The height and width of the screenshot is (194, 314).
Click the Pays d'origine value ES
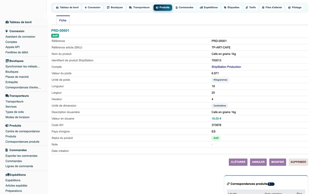[214, 132]
